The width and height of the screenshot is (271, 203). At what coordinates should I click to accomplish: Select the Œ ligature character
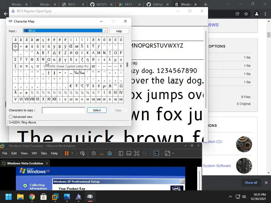[x=71, y=47]
